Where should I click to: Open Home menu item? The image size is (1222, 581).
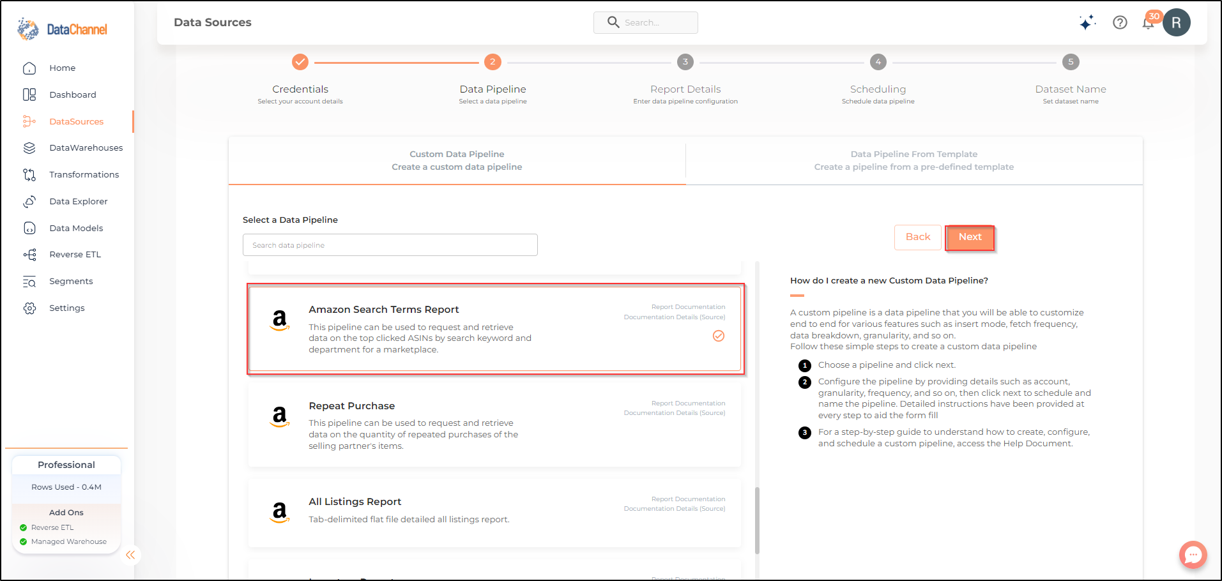pyautogui.click(x=63, y=68)
